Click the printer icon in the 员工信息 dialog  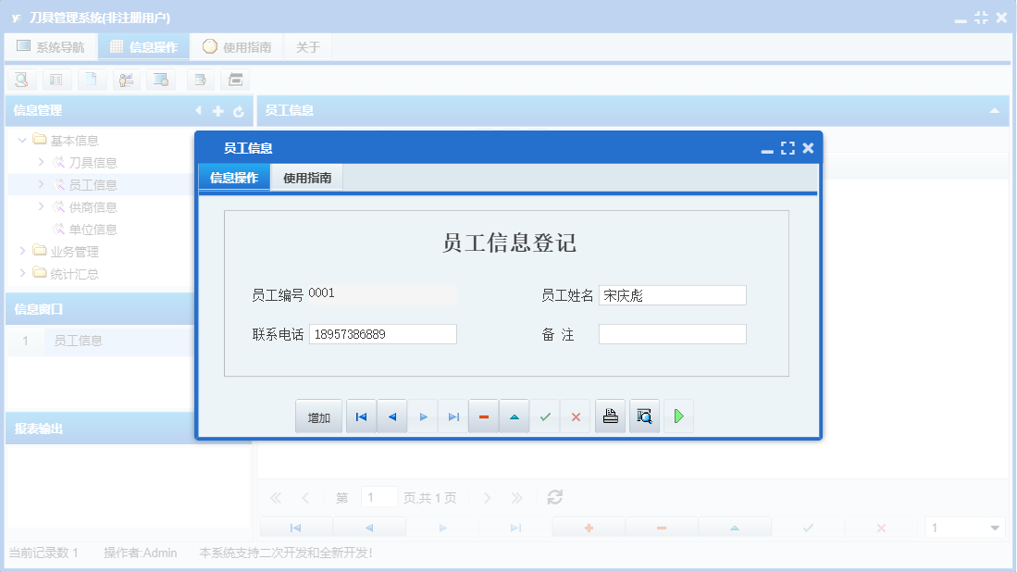point(610,416)
